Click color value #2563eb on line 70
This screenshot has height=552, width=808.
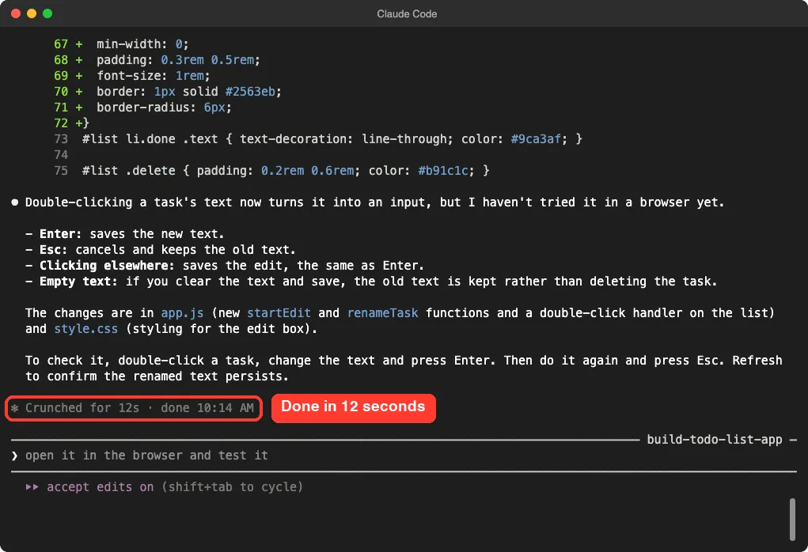[250, 92]
